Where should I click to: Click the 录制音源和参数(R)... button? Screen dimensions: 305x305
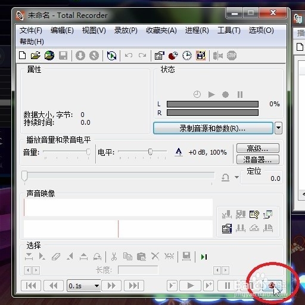213,128
